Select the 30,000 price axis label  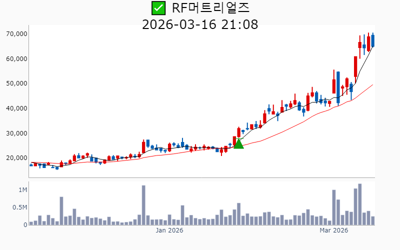(16, 133)
